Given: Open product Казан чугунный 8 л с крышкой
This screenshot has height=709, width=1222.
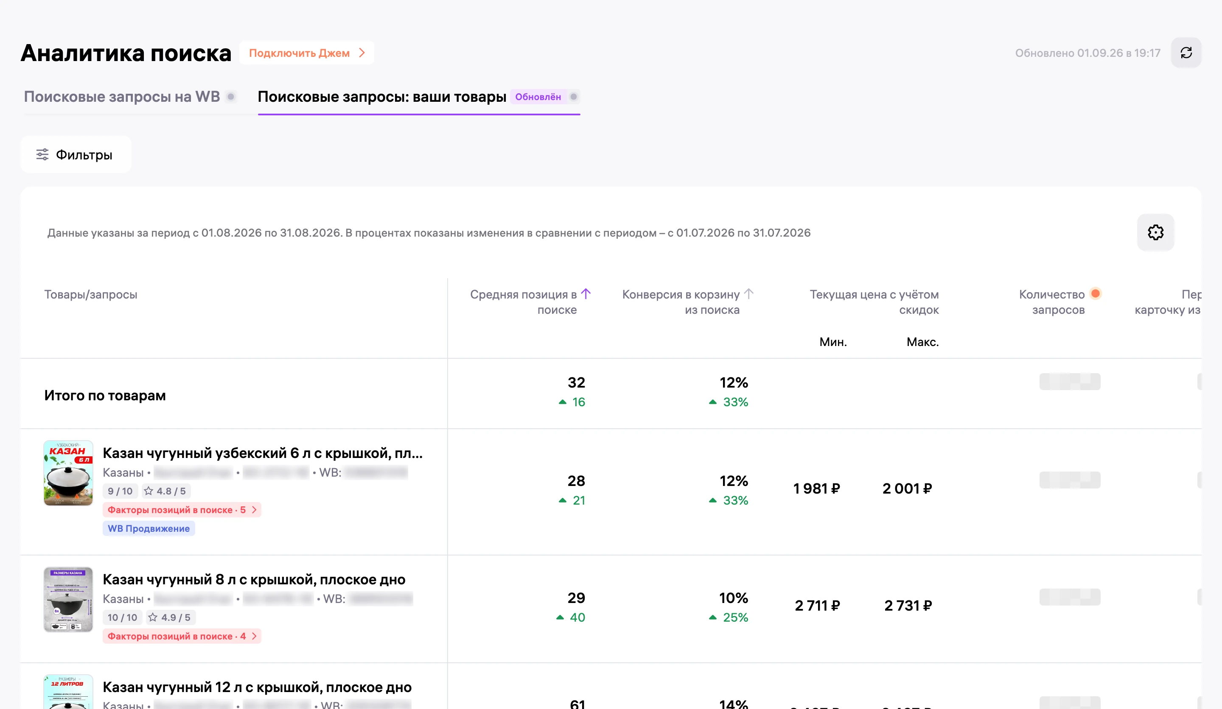Looking at the screenshot, I should pyautogui.click(x=254, y=580).
